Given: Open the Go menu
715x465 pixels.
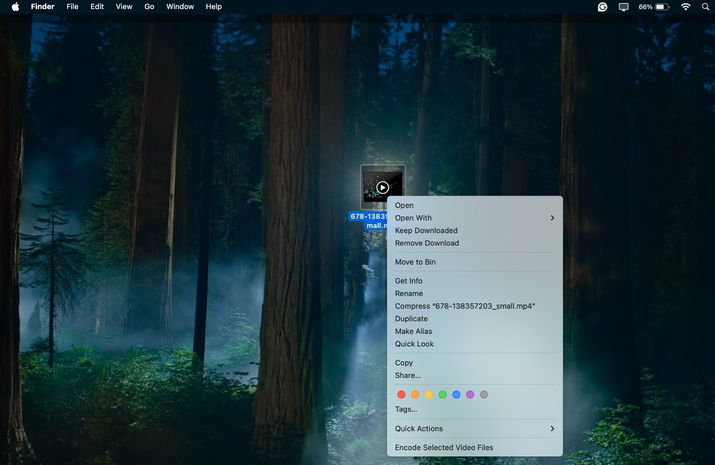Looking at the screenshot, I should tap(149, 7).
